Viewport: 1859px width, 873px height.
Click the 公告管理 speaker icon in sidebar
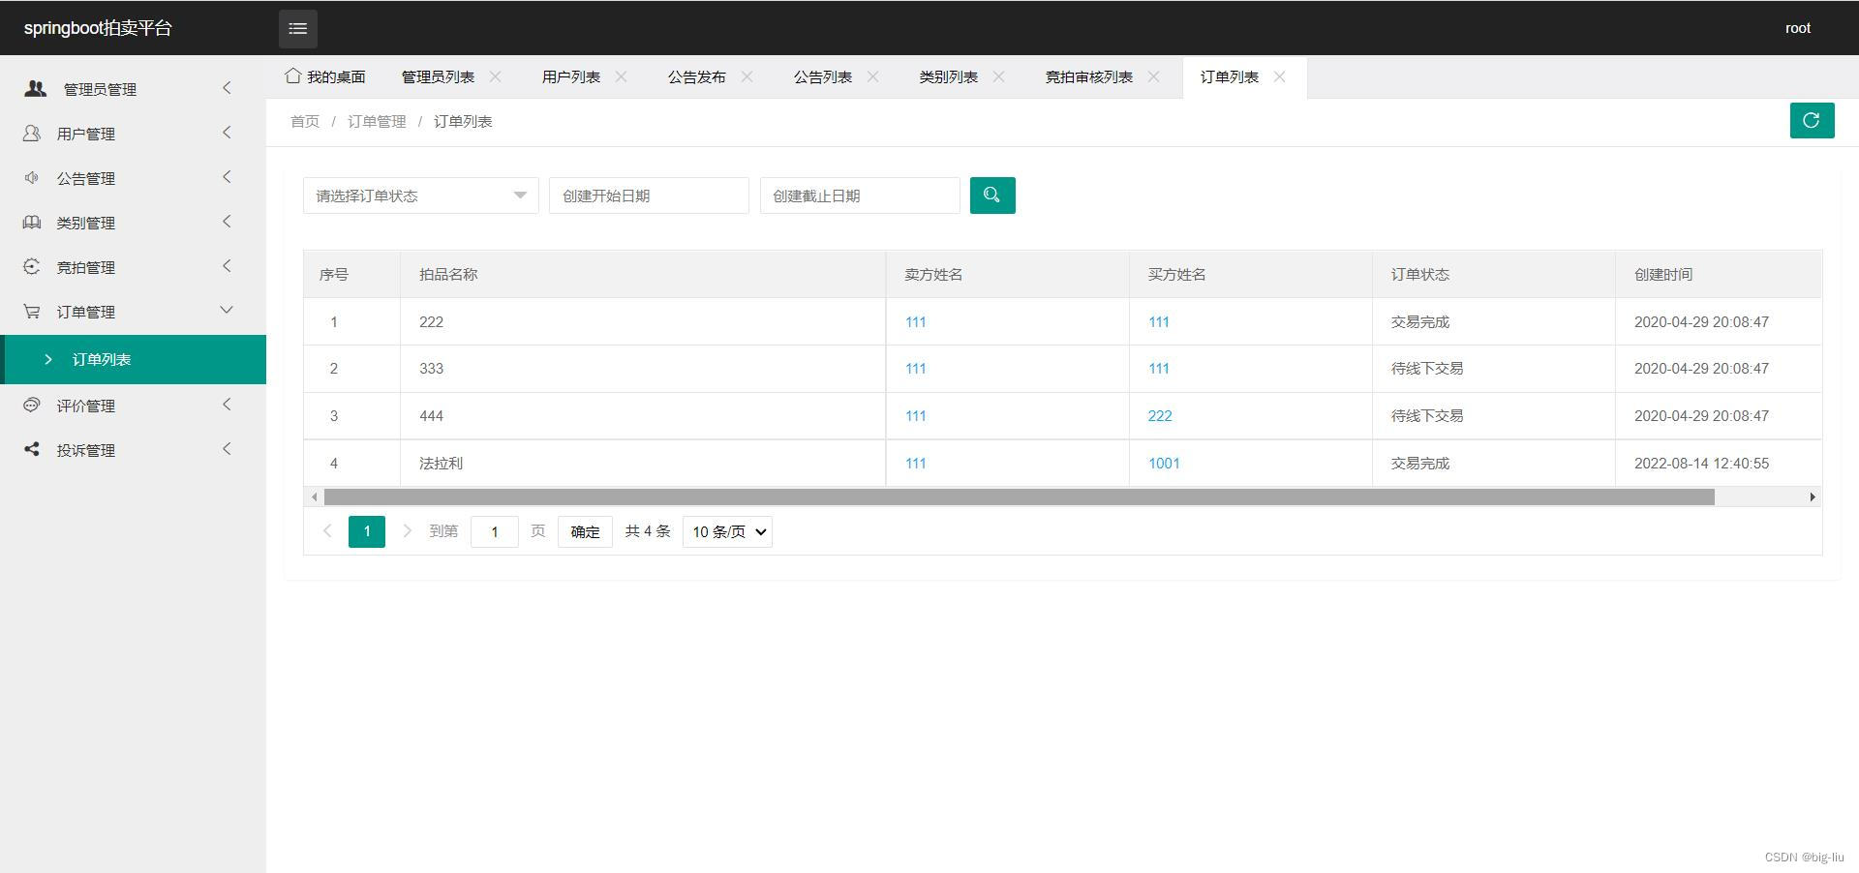pos(32,177)
